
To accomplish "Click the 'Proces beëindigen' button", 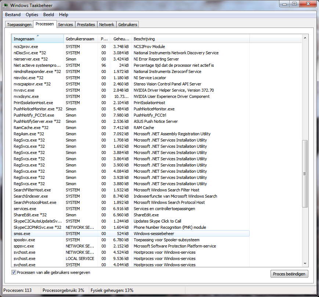I will (x=289, y=274).
